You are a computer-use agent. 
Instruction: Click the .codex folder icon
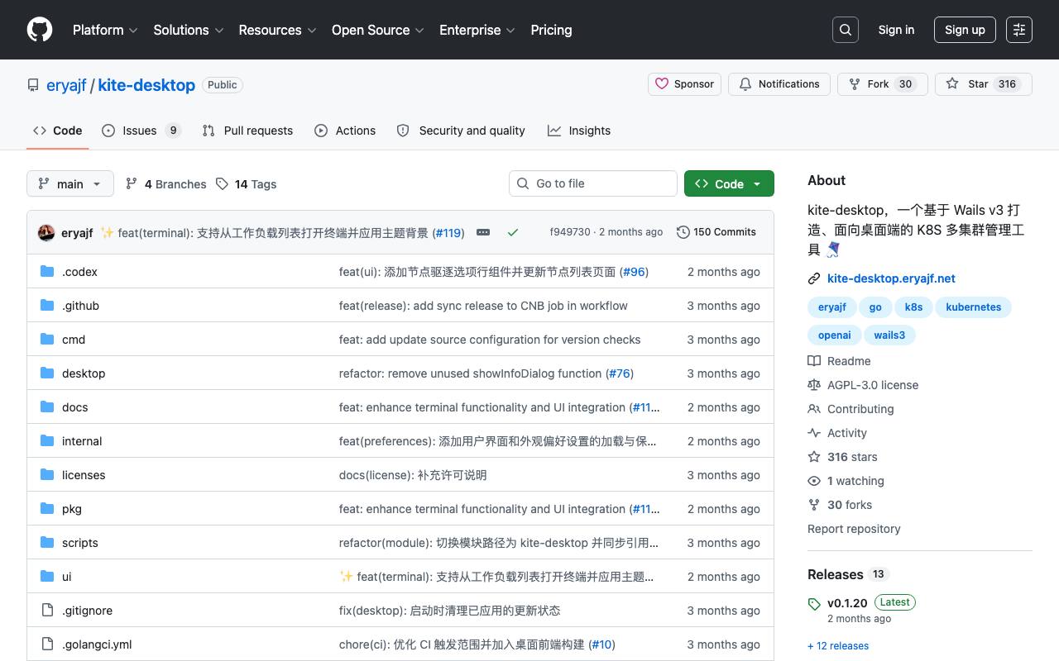point(47,271)
